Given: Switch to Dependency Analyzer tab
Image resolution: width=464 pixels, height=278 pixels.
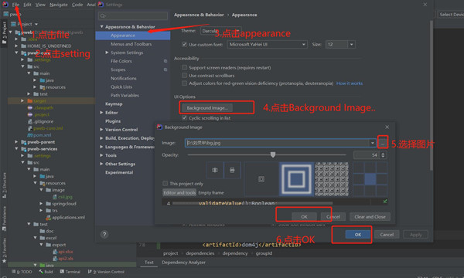Looking at the screenshot, I should coord(183,262).
